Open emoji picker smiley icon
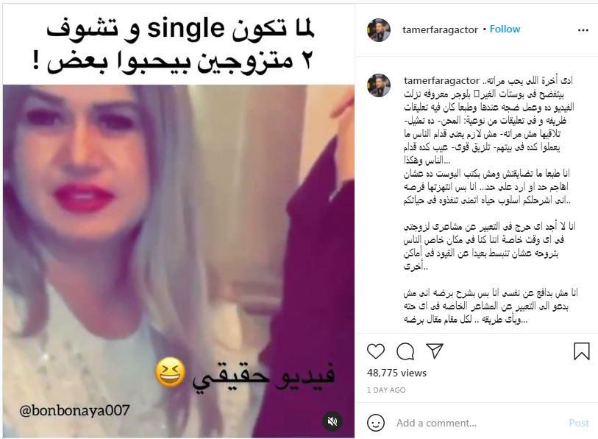 (376, 423)
